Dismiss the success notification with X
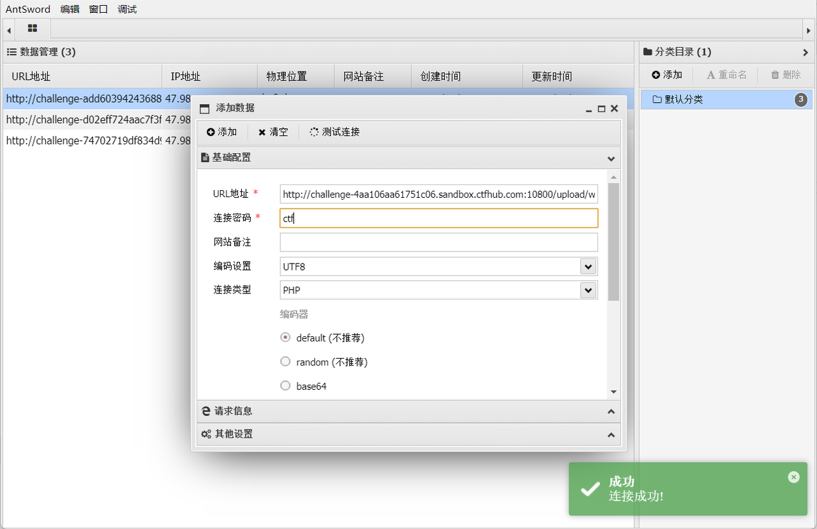The height and width of the screenshot is (529, 817). tap(793, 477)
